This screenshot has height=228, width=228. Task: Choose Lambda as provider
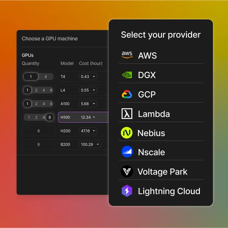click(161, 114)
